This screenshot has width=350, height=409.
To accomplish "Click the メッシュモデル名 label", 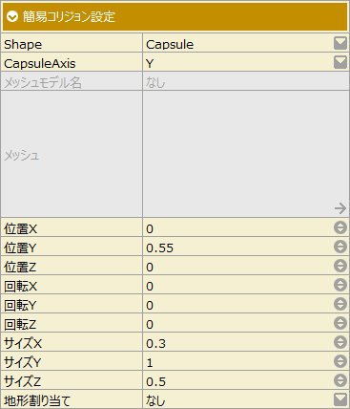I will click(x=43, y=82).
